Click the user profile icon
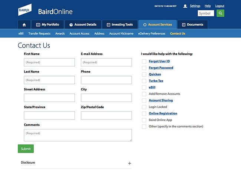 tap(185, 6)
